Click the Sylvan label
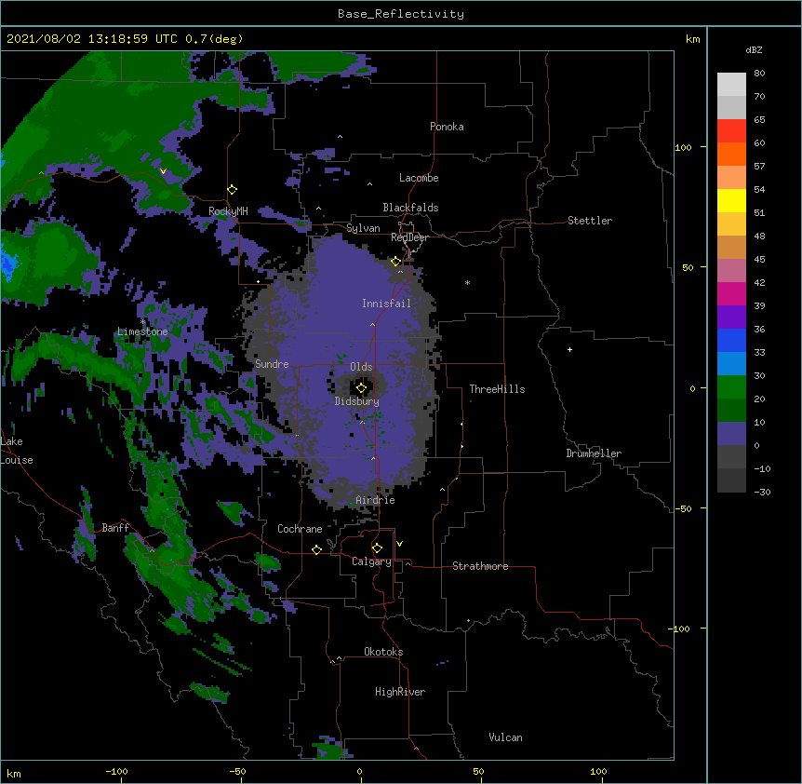Viewport: 802px width, 784px height. 363,228
